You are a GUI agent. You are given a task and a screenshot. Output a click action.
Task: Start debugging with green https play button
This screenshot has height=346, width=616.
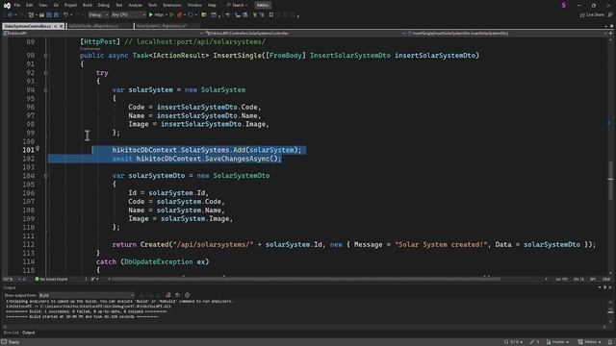click(x=156, y=15)
